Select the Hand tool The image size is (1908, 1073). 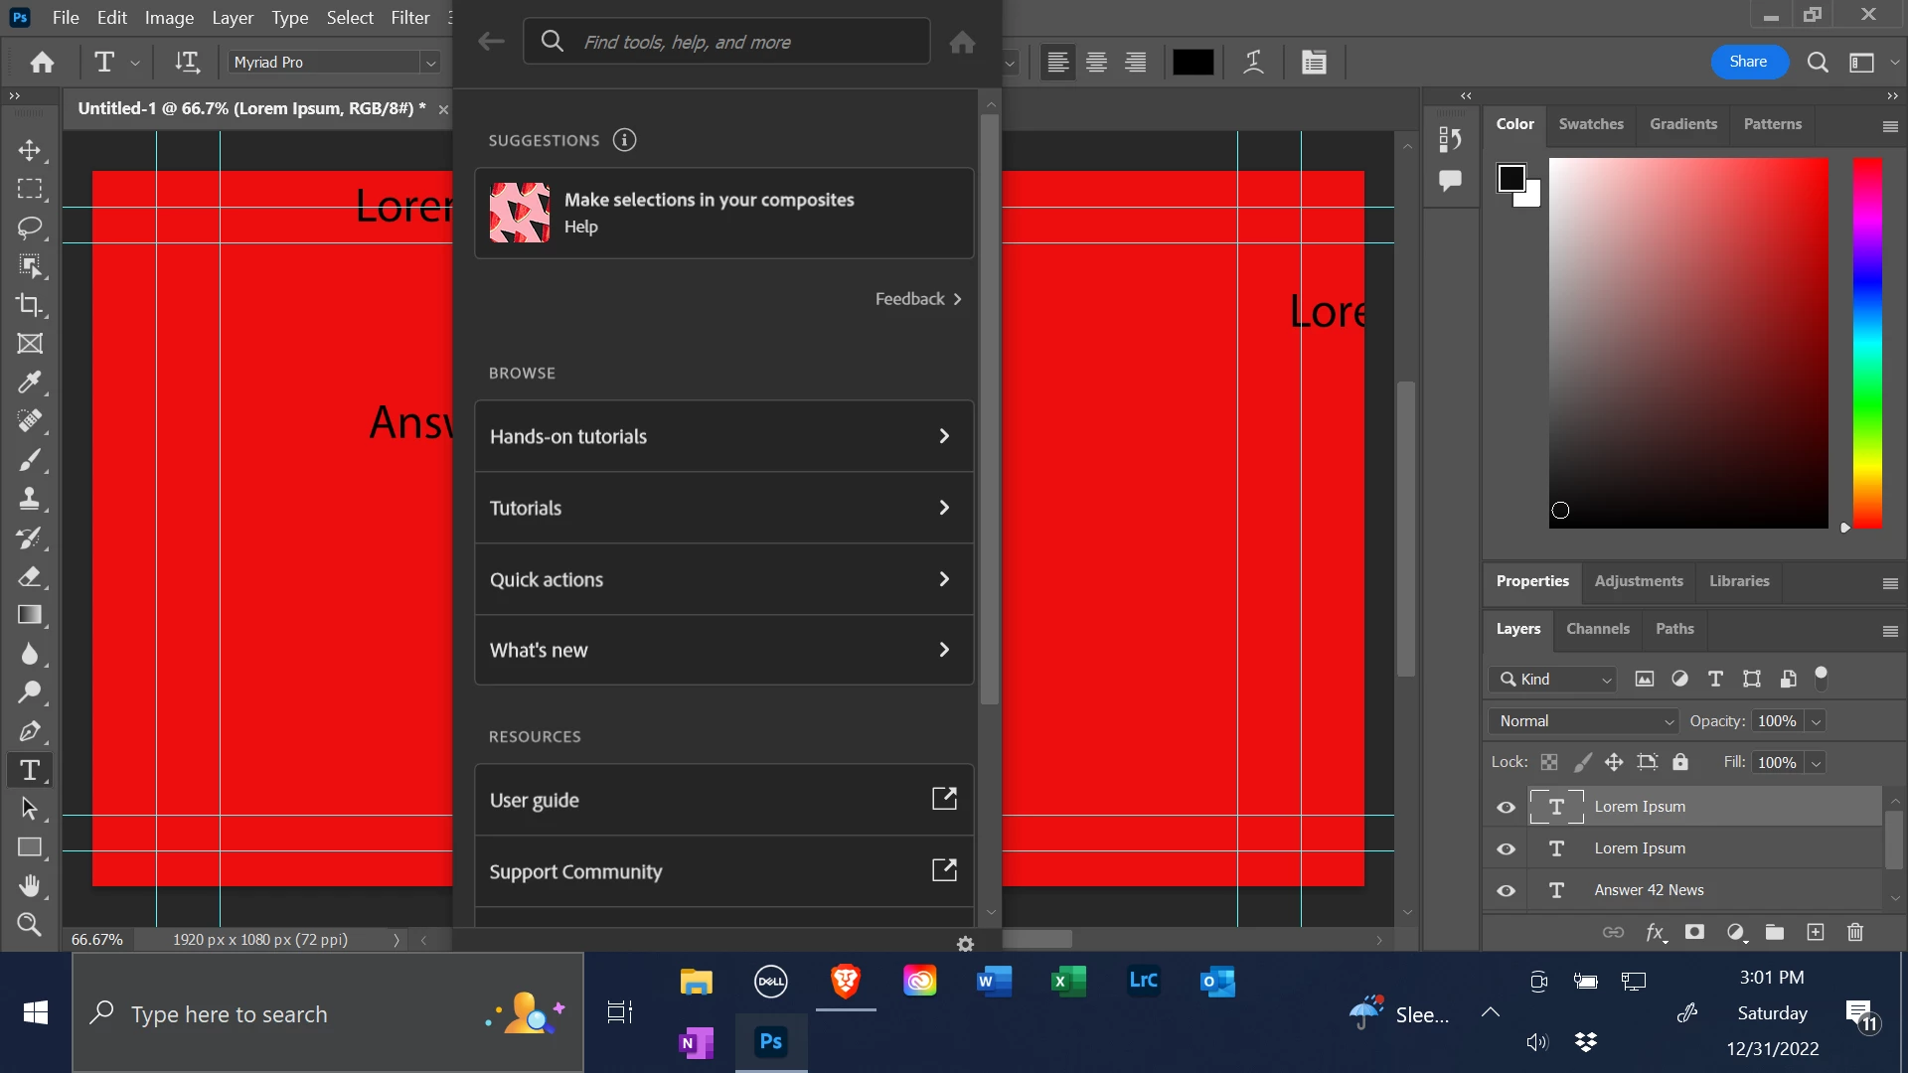(30, 885)
